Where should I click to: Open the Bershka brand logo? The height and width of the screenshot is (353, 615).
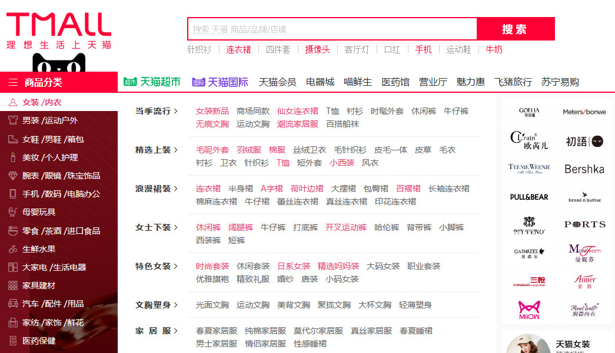pos(584,169)
